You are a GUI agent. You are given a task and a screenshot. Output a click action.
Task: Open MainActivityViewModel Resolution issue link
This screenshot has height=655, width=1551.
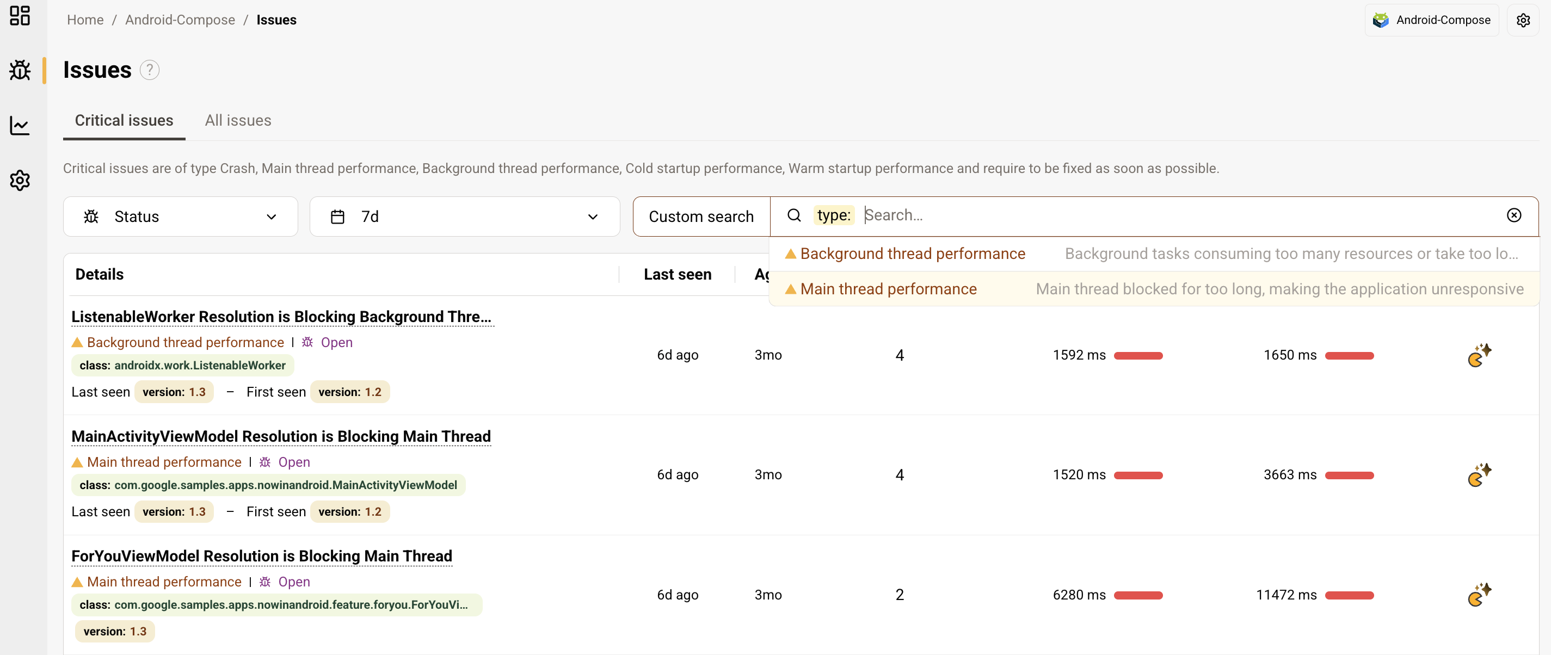click(x=281, y=436)
